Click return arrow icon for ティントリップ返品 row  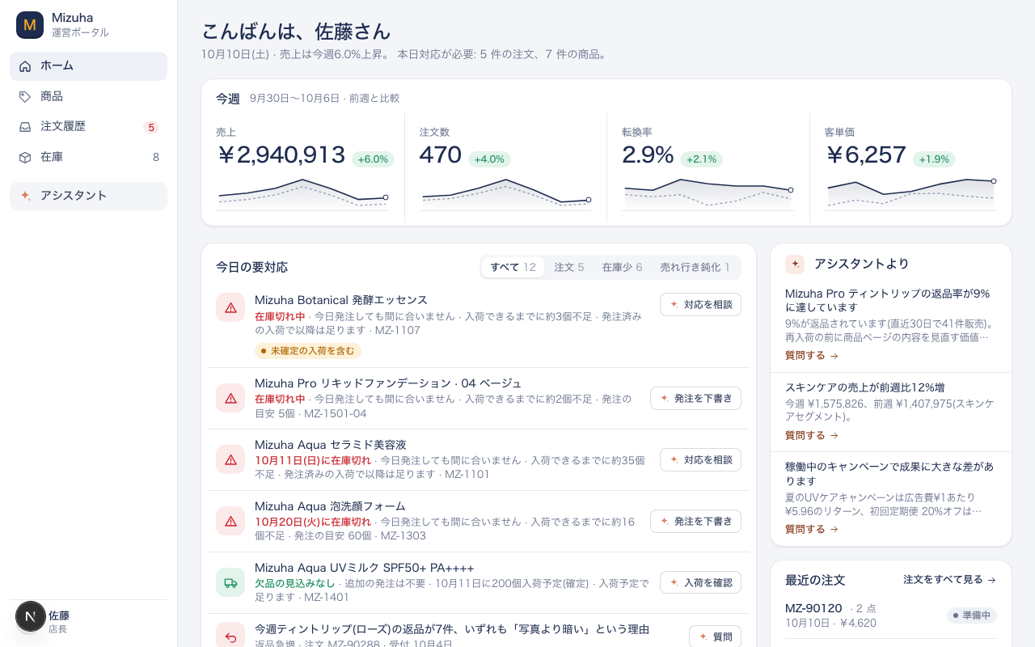230,636
